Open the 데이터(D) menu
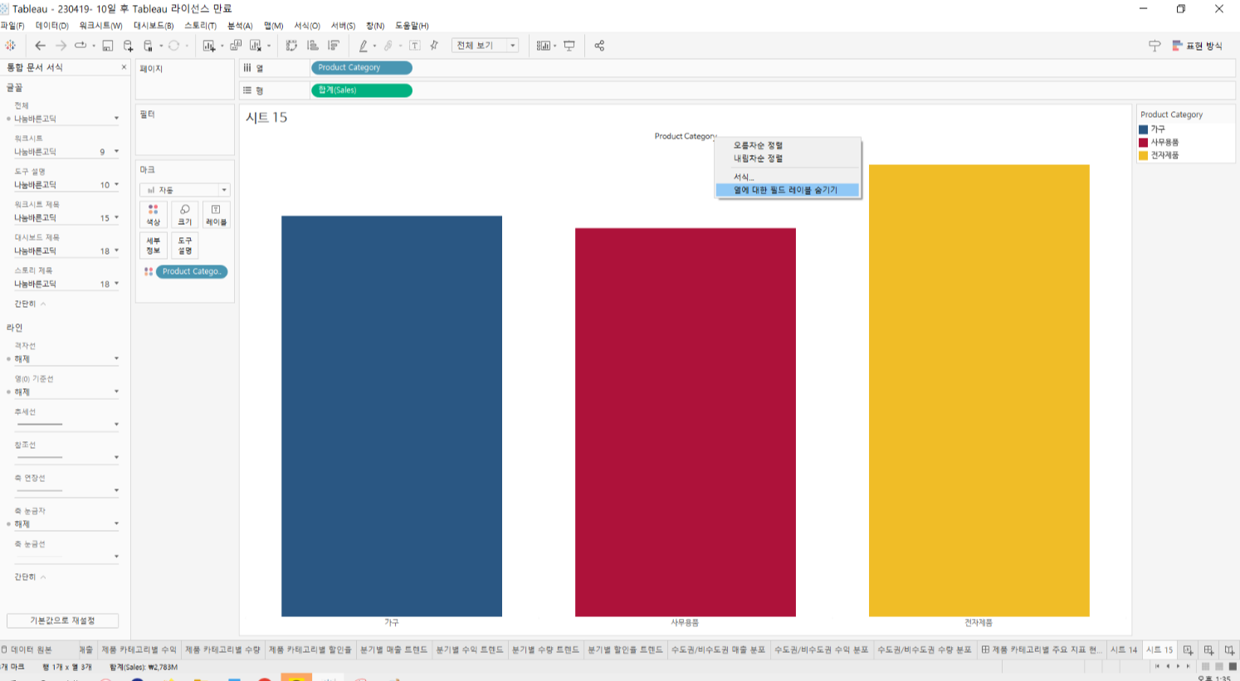Viewport: 1240px width, 681px height. [52, 26]
